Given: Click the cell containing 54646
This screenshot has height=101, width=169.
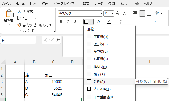Looking at the screenshot, I should click(53, 95).
